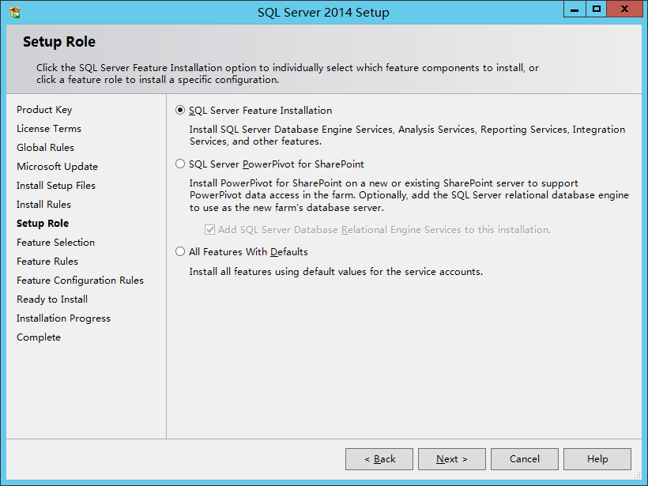Select Microsoft Update step
The width and height of the screenshot is (648, 486).
[57, 167]
